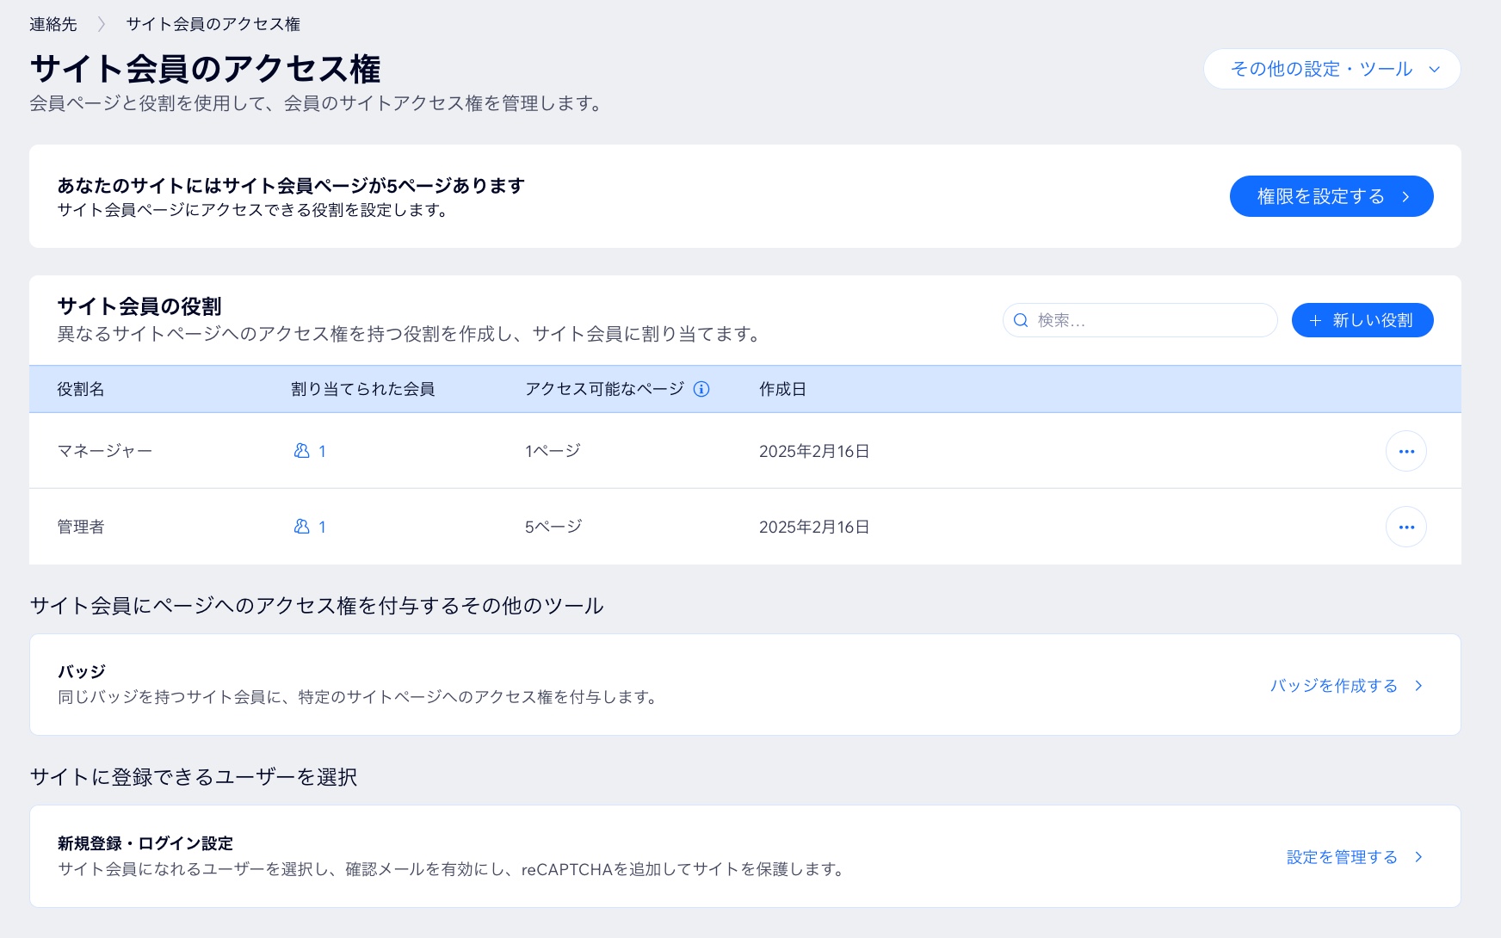
Task: Open the more options menu for 管理者
Action: pos(1406,526)
